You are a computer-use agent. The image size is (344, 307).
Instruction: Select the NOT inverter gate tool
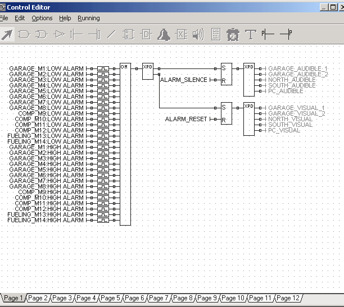tap(59, 34)
